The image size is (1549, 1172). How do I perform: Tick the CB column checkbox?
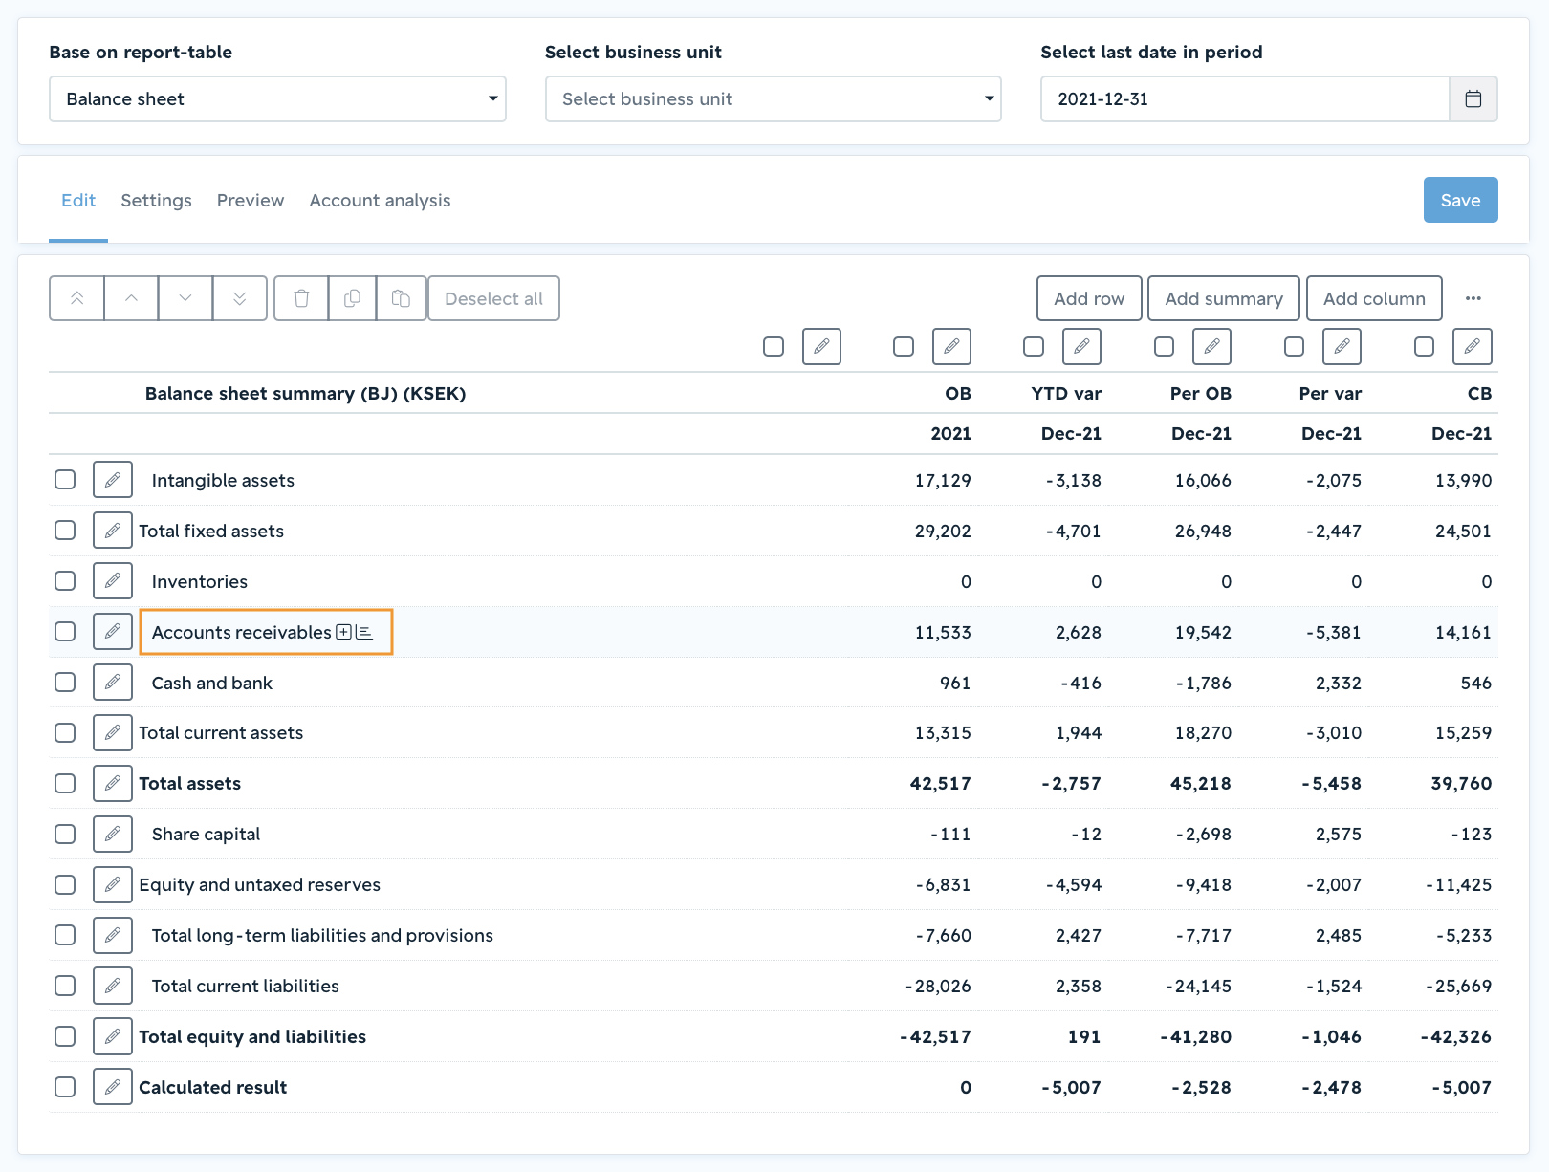(1424, 346)
